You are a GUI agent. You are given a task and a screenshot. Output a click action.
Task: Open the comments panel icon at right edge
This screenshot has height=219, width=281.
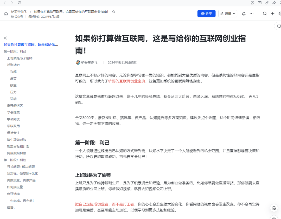tap(279, 26)
